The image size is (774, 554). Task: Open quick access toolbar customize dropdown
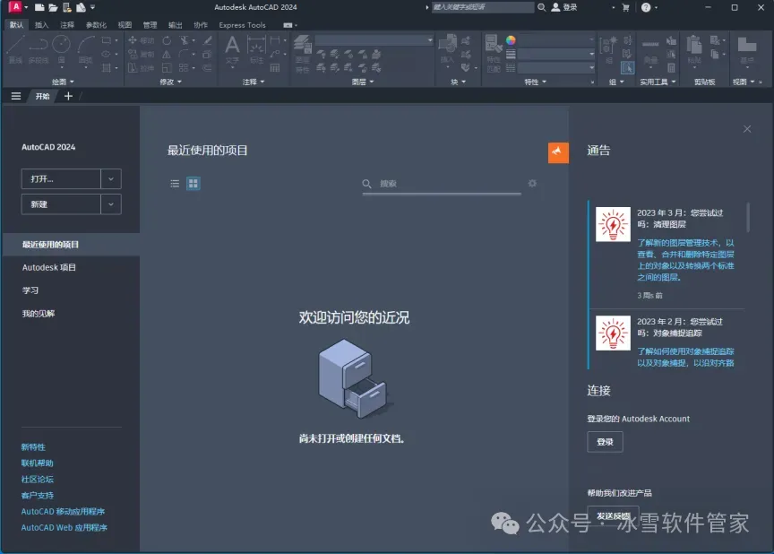[x=93, y=7]
